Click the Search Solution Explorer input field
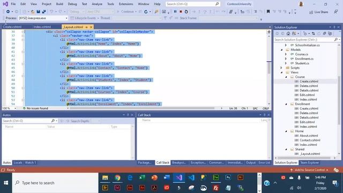Viewport: 343px width, 193px height. (304, 40)
